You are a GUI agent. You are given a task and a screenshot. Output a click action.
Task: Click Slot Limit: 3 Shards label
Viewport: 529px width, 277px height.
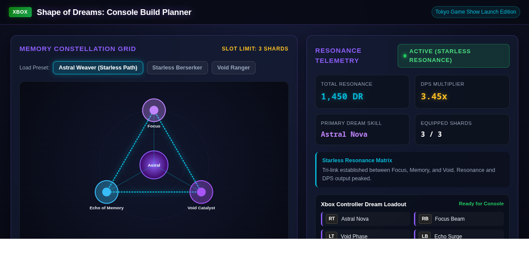255,49
